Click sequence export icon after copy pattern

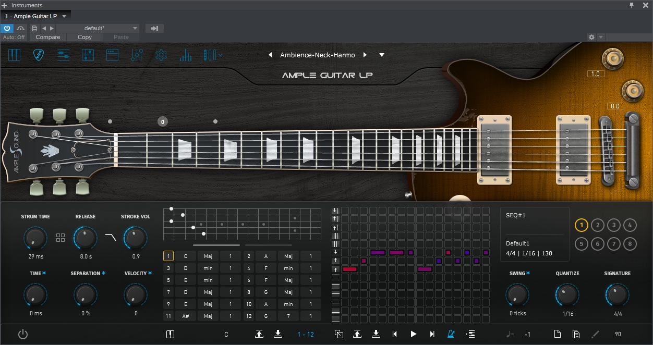pos(357,334)
